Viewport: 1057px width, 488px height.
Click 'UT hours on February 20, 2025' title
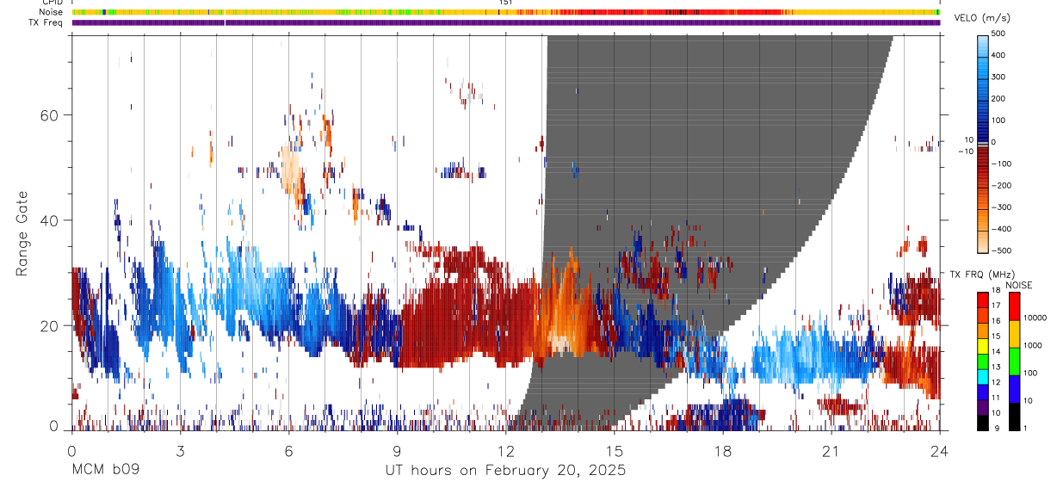coord(505,471)
